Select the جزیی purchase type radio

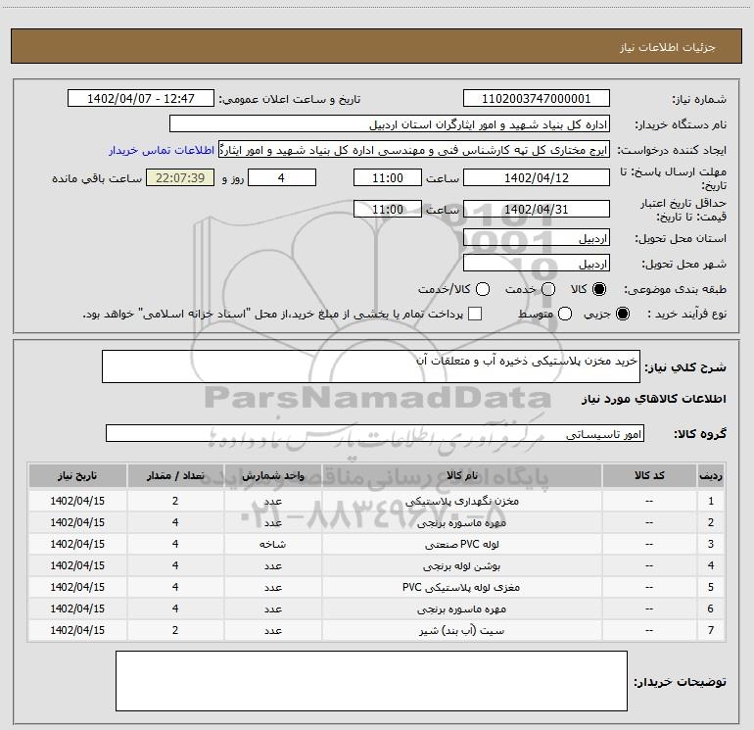pyautogui.click(x=622, y=315)
